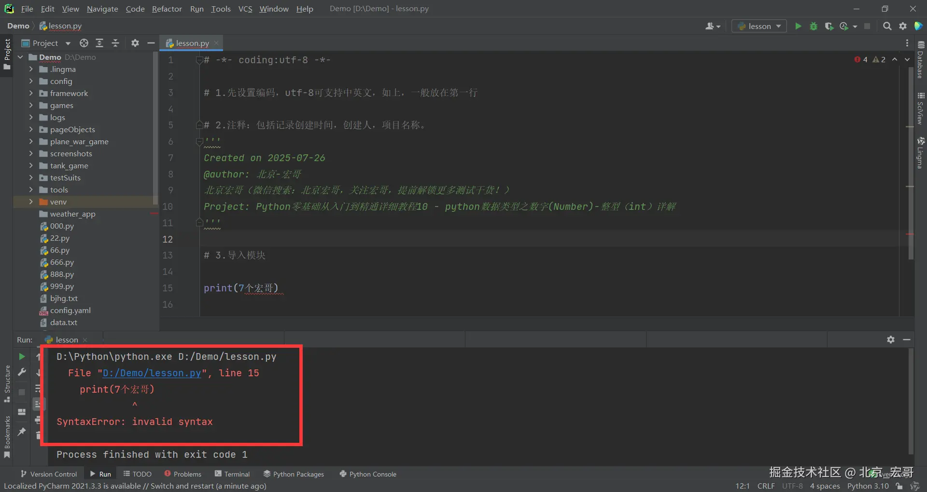
Task: Go to previous highlighted error arrow
Action: pos(895,59)
